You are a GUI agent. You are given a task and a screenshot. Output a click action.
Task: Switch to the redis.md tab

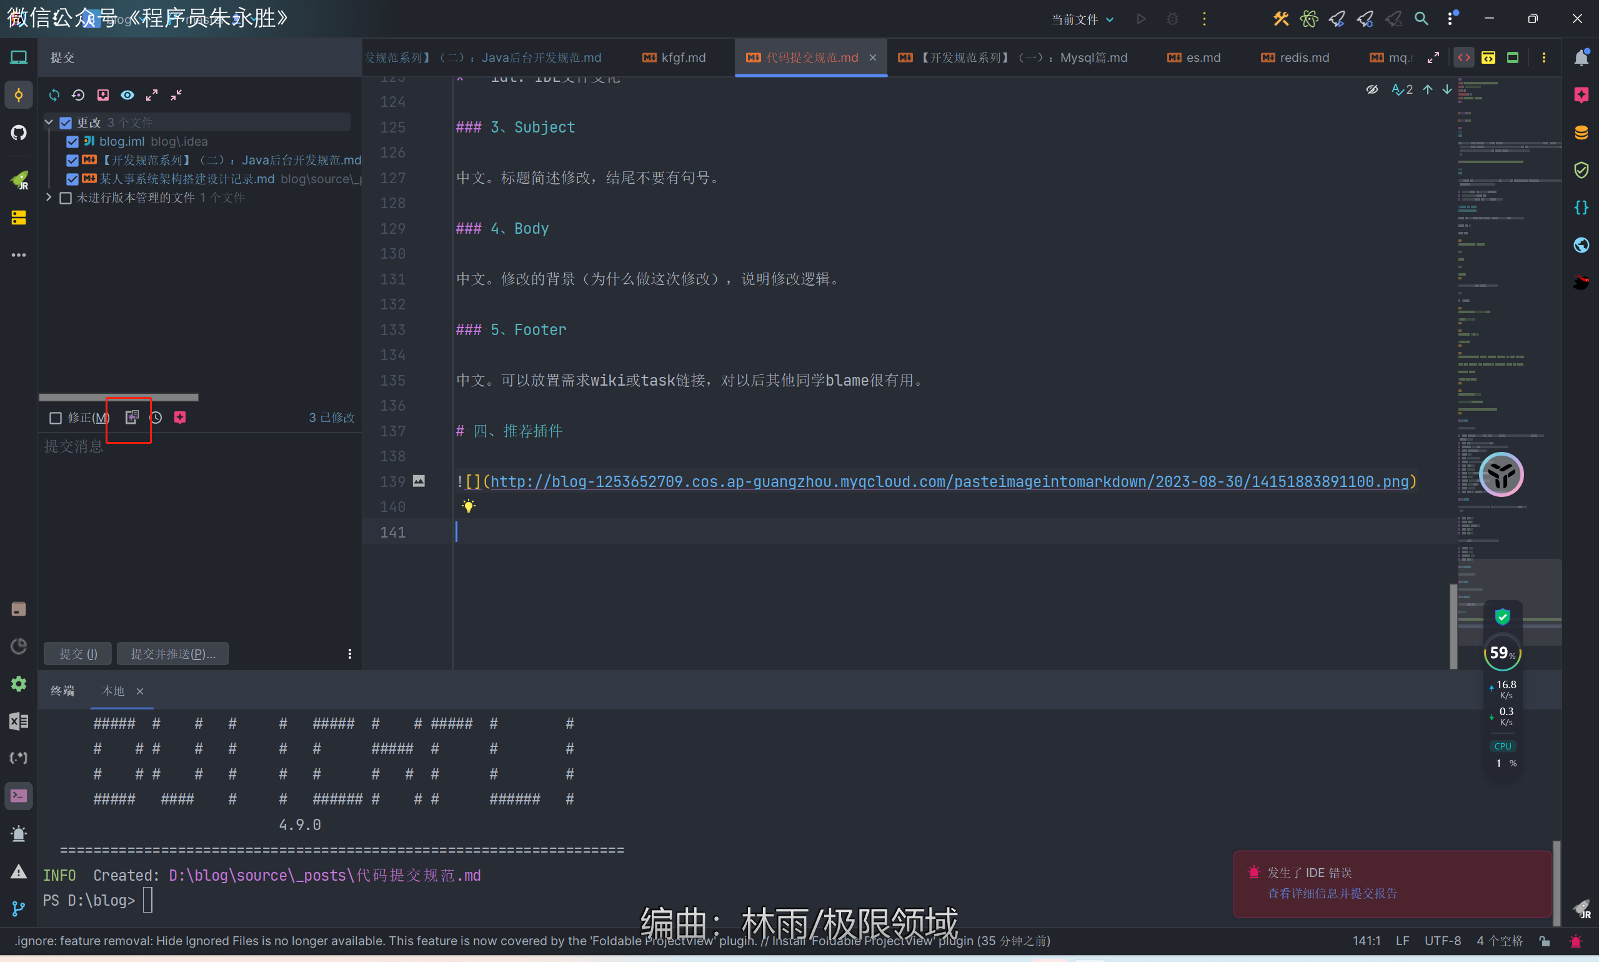[x=1295, y=58]
